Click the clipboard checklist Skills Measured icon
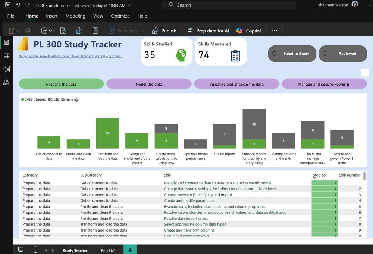The image size is (373, 254). [x=235, y=56]
